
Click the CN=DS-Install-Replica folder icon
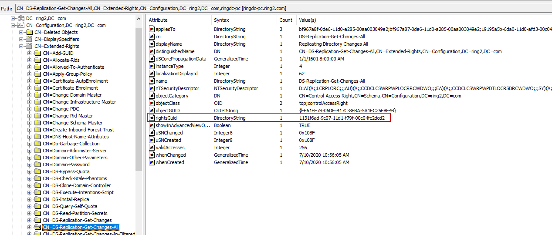pos(37,199)
